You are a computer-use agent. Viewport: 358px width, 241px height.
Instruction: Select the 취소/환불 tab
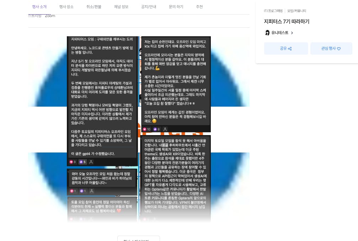click(93, 7)
